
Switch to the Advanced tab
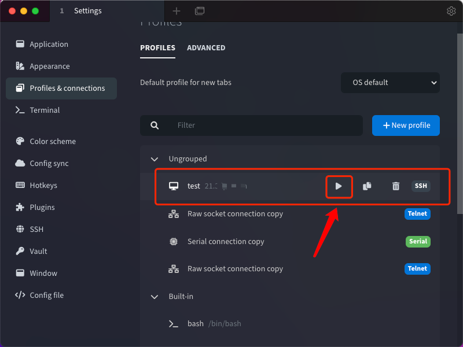click(x=206, y=48)
